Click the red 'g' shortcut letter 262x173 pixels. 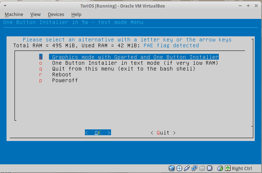point(41,57)
